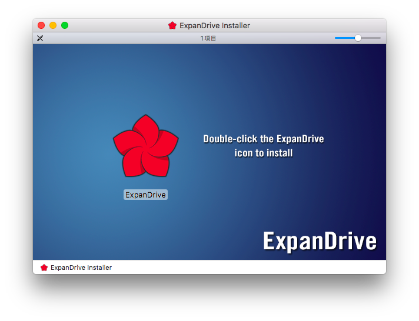This screenshot has height=321, width=419.
Task: Click the '1項目' item count text
Action: [208, 38]
